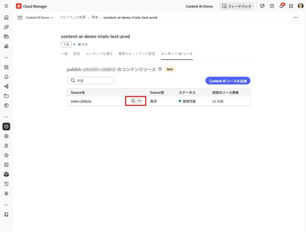Open the book icon at sidebar bottom

click(6, 214)
